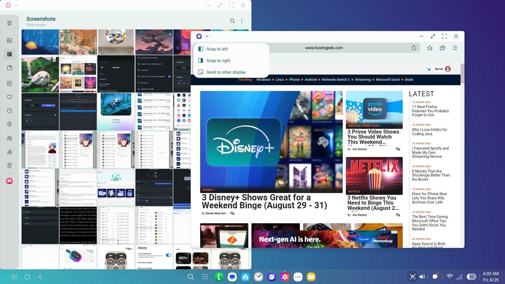Select Linux in the Trending bar
The image size is (505, 284).
point(279,80)
